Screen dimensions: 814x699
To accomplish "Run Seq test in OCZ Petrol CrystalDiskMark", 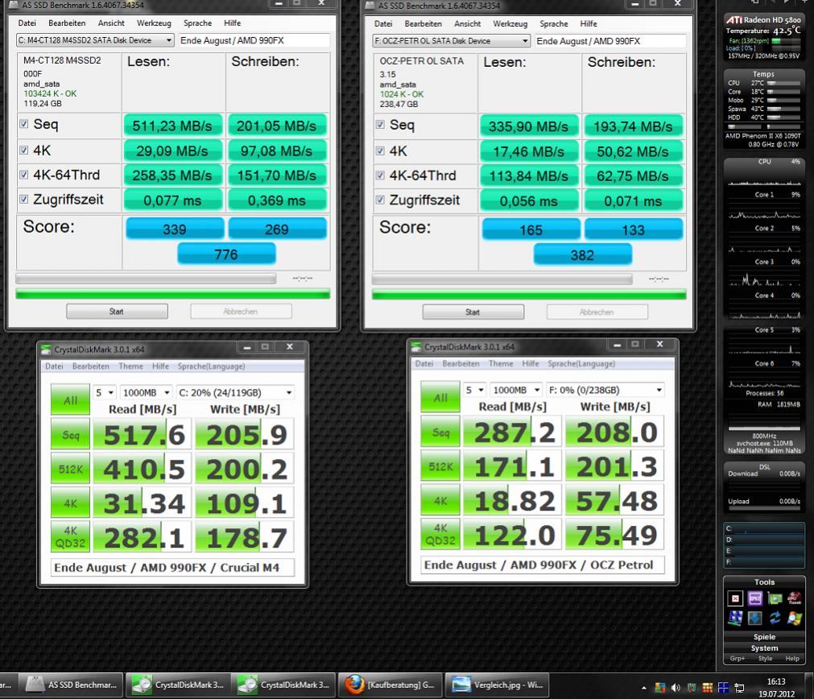I will tap(440, 432).
